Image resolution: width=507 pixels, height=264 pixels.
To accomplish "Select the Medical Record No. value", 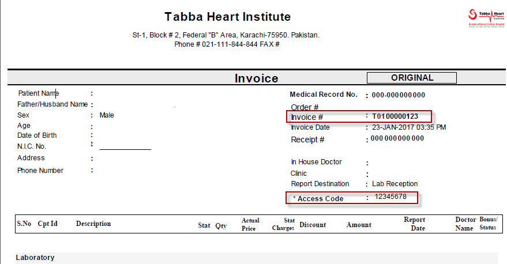I will point(399,95).
